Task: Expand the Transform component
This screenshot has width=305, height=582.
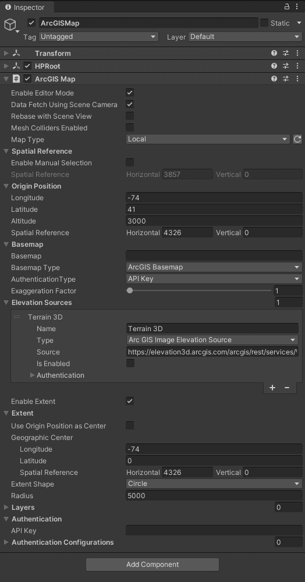Action: click(x=6, y=54)
